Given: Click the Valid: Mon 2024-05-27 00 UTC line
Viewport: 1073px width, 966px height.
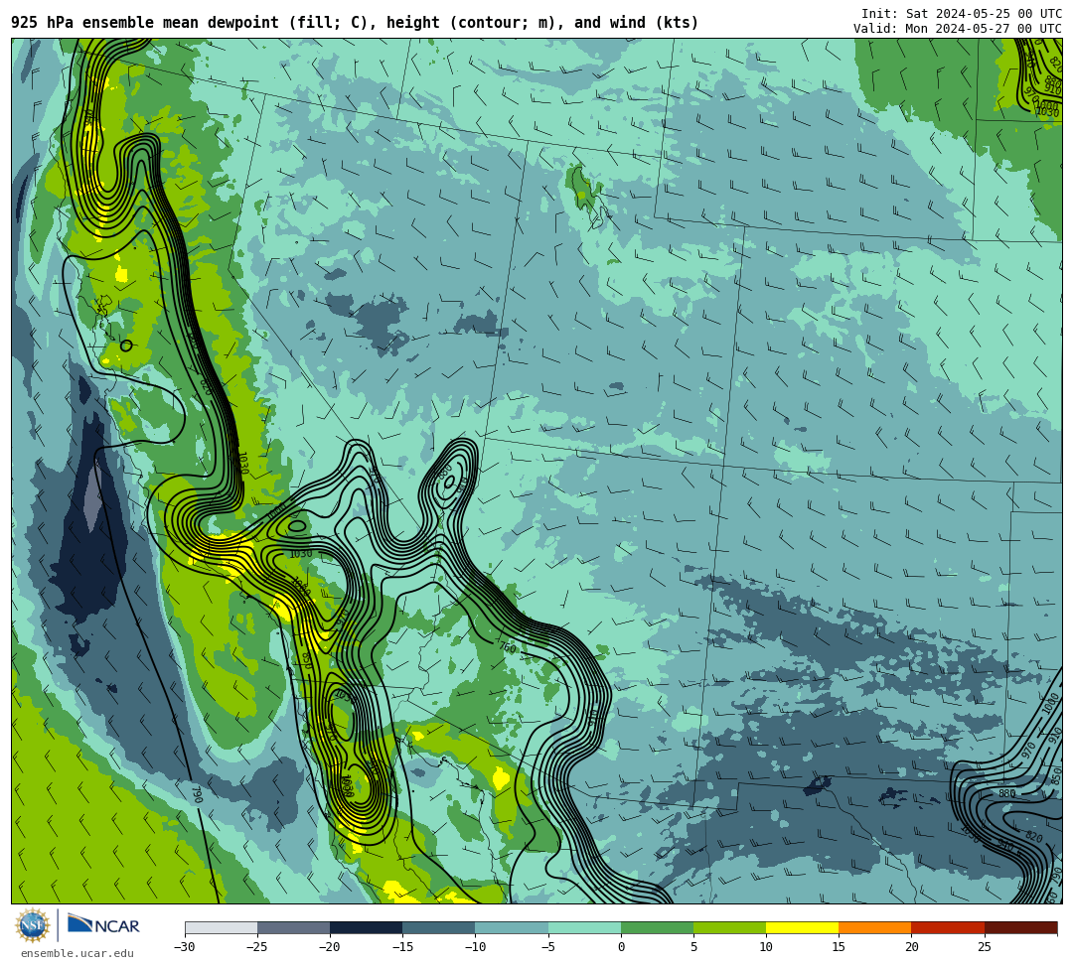Looking at the screenshot, I should [958, 28].
